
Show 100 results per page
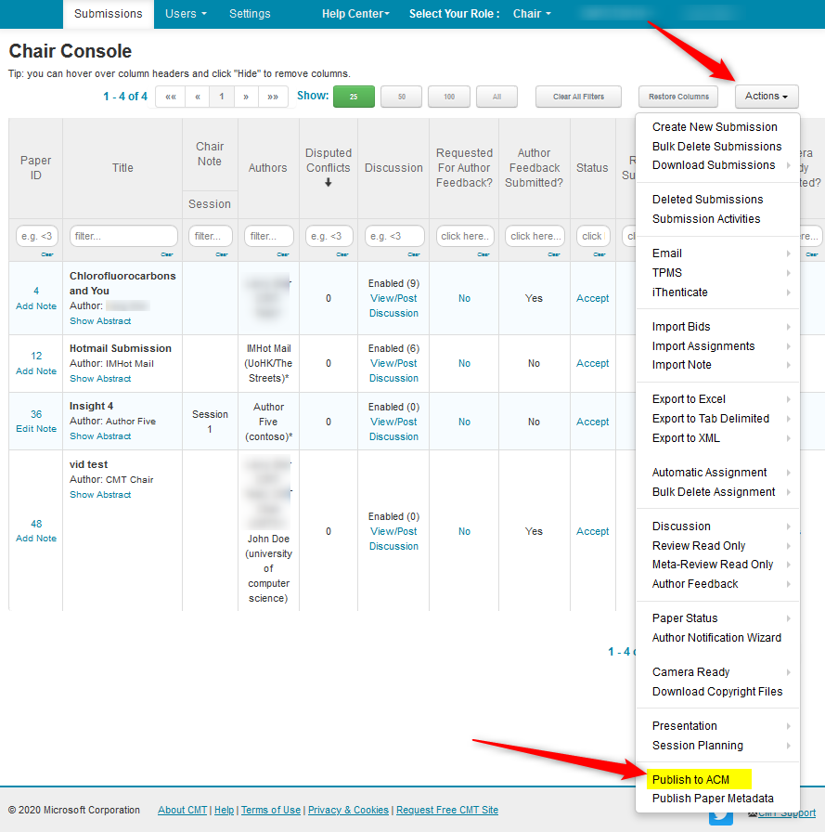449,97
